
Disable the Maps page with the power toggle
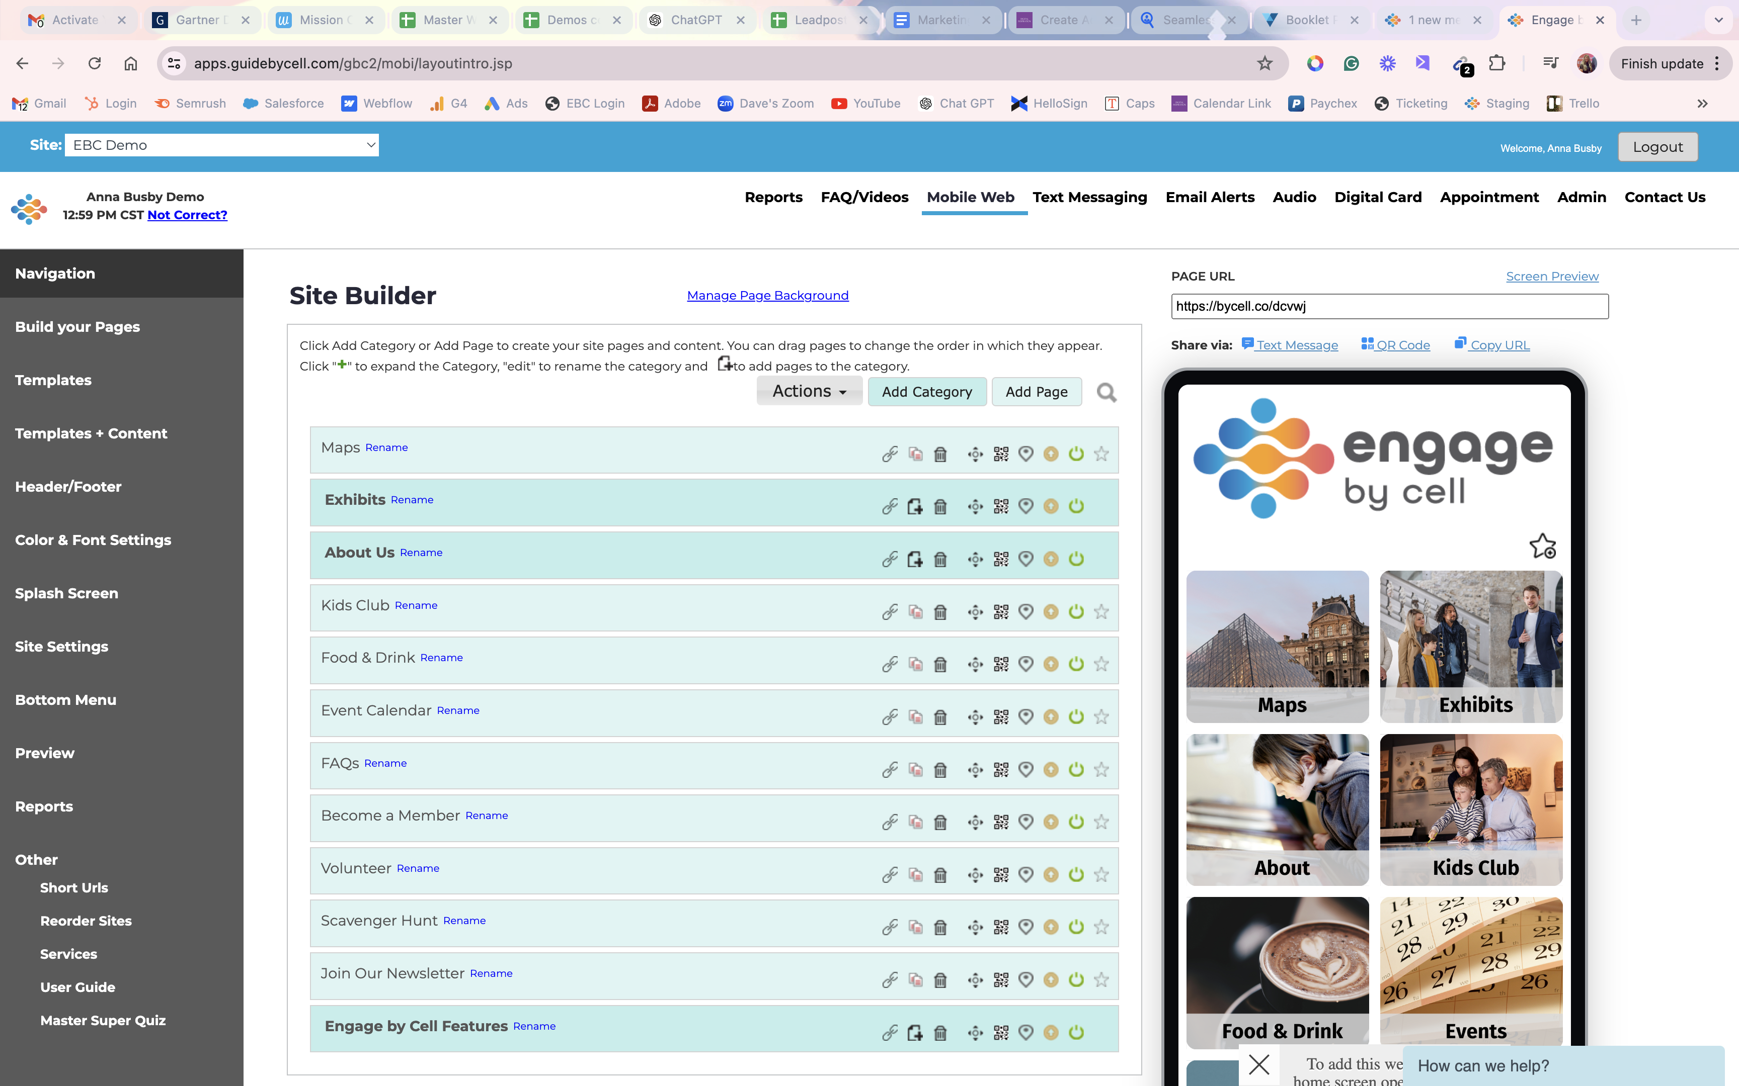pyautogui.click(x=1076, y=453)
